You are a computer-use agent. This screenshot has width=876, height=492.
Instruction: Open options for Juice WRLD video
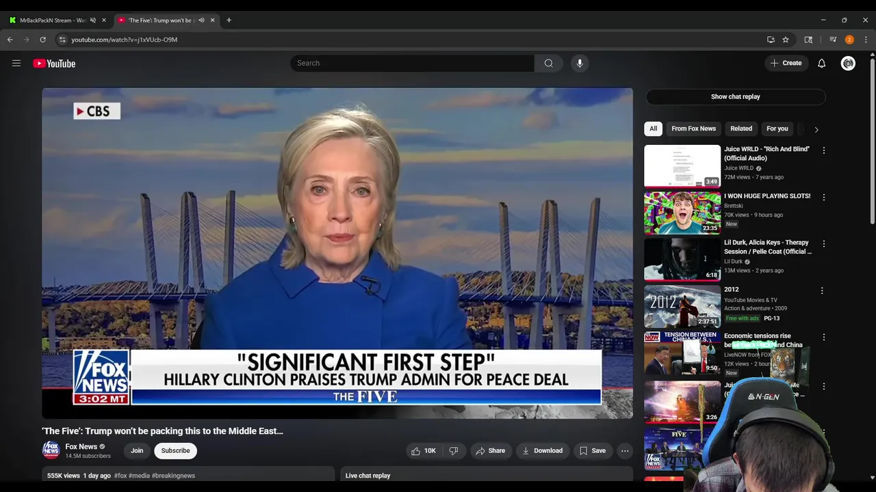[x=823, y=150]
